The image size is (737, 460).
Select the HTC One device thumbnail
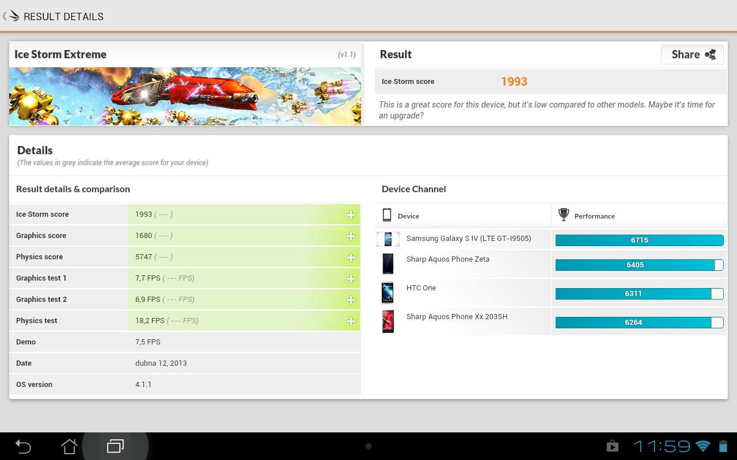388,292
